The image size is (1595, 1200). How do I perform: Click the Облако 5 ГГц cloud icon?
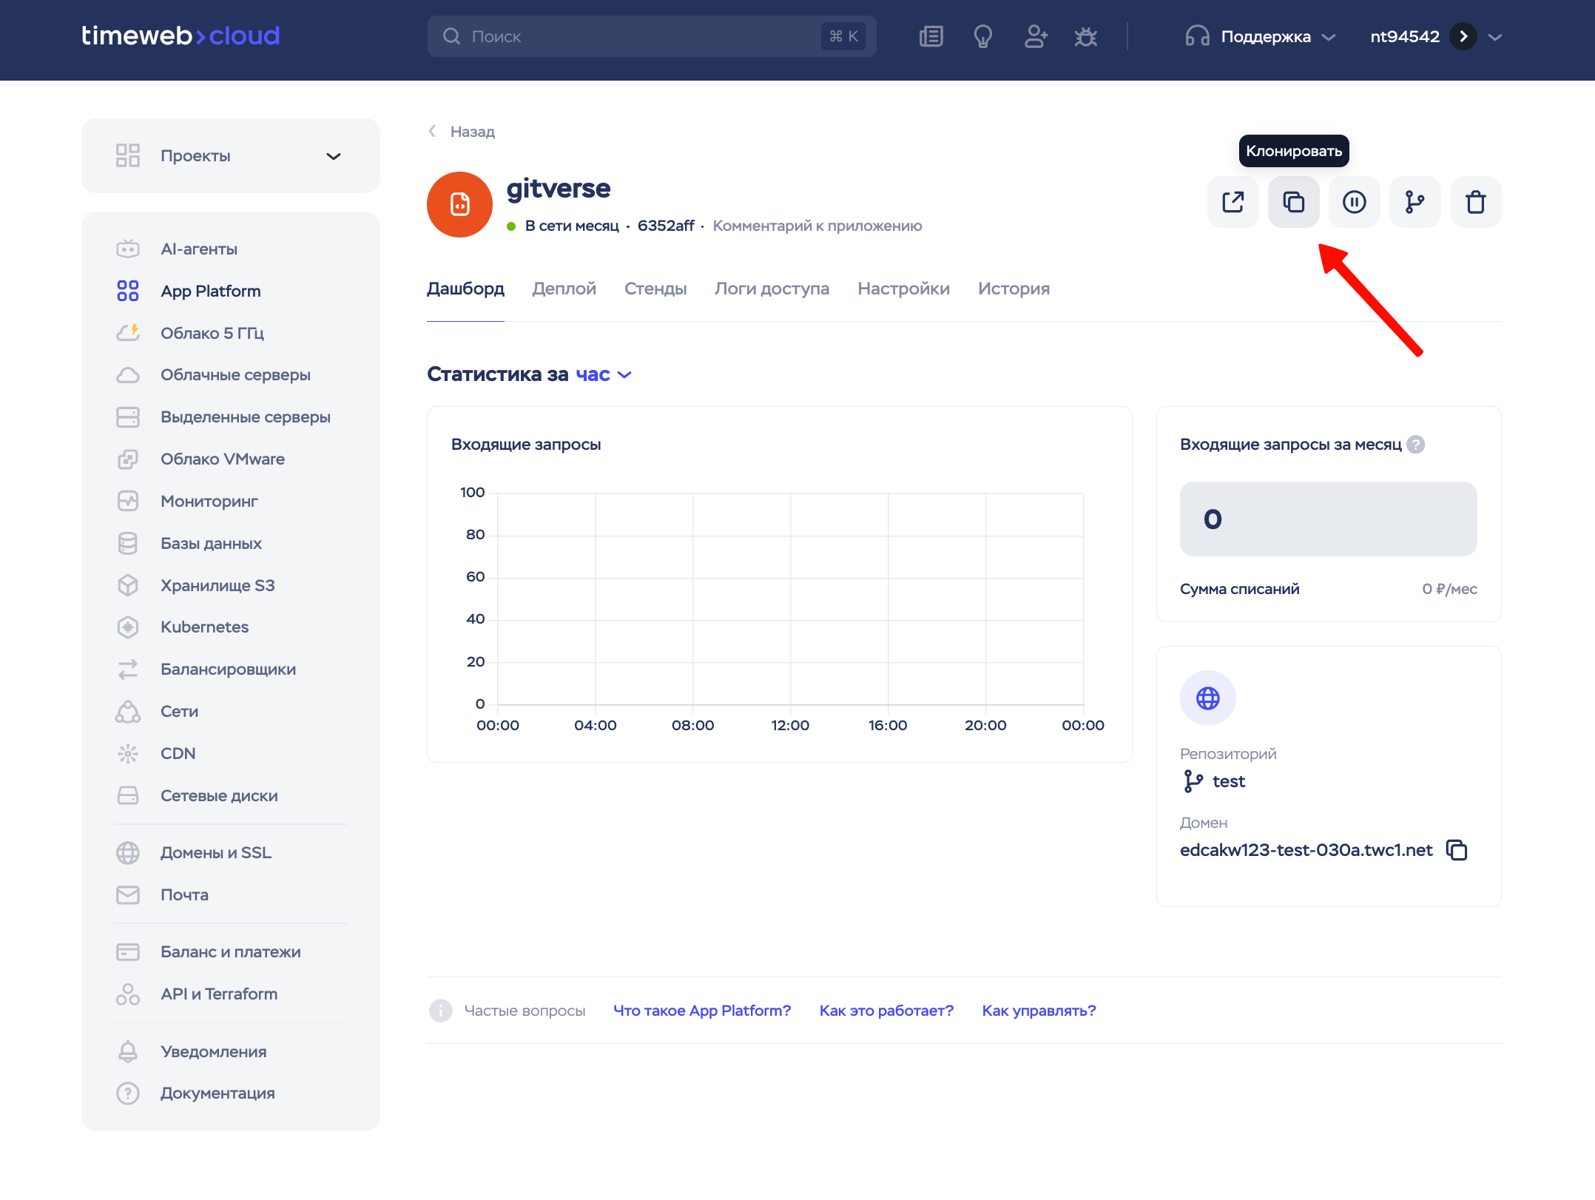tap(128, 333)
